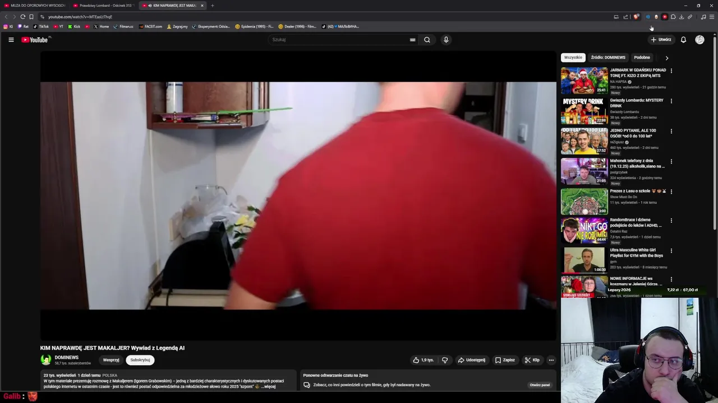Reload the page in the browser

[x=22, y=17]
